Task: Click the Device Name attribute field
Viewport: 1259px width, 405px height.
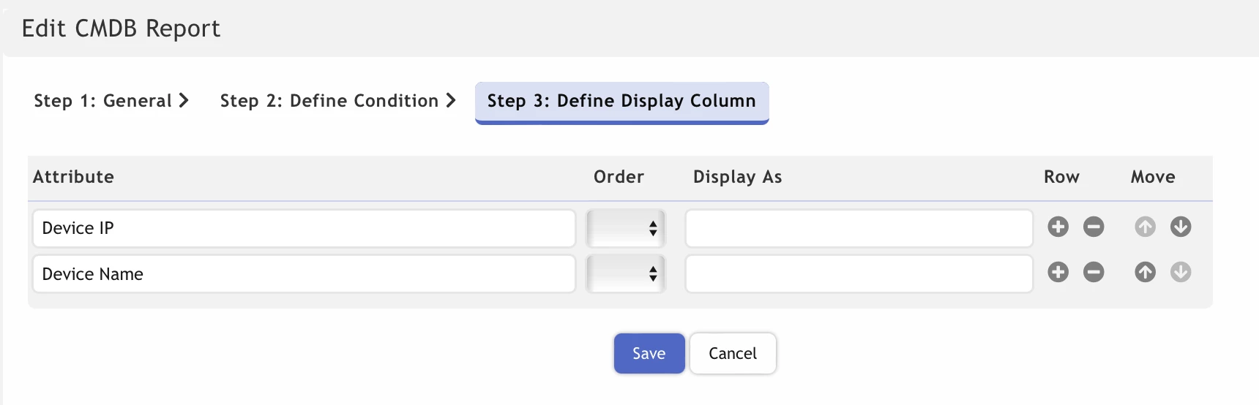Action: (304, 273)
